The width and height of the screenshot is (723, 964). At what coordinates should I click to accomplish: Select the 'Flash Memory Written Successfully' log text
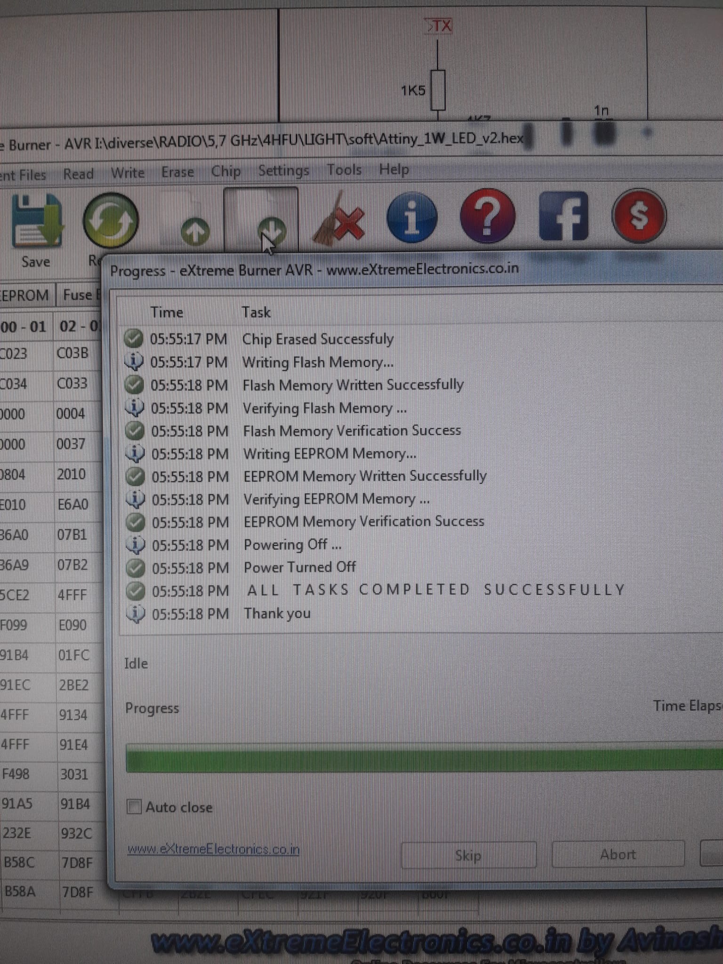tap(353, 385)
